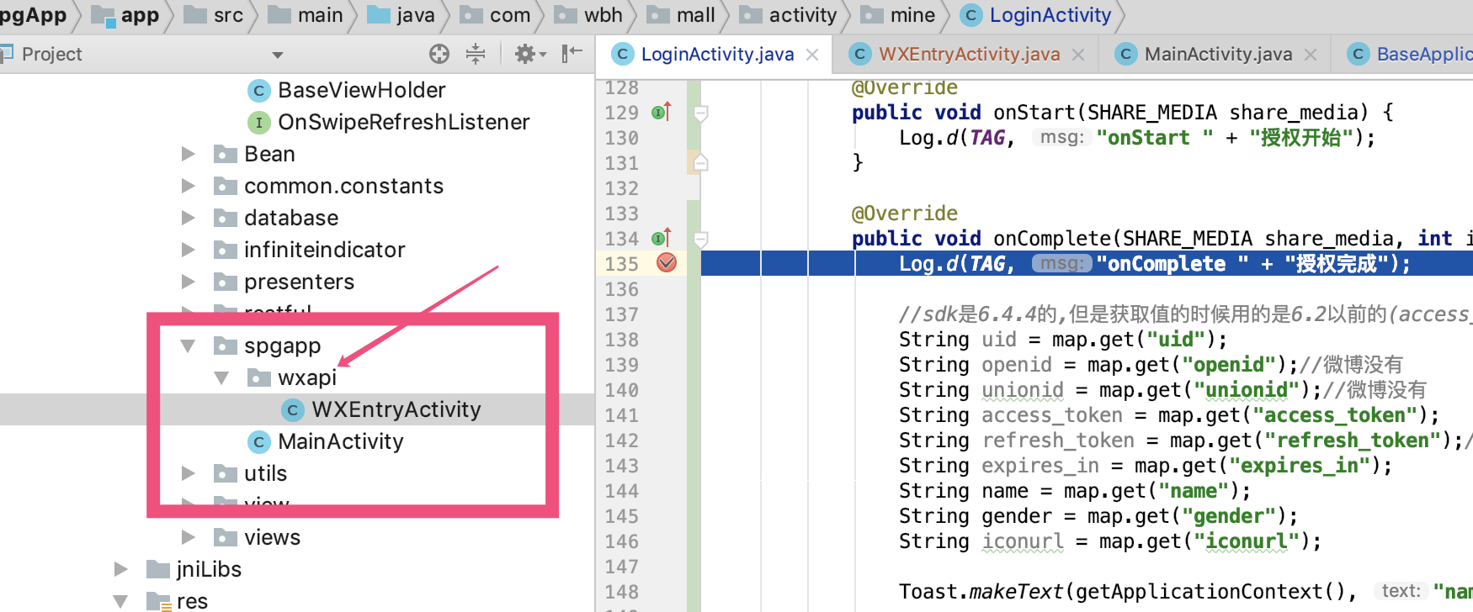Click the res folder icon
1473x612 pixels.
pyautogui.click(x=157, y=602)
